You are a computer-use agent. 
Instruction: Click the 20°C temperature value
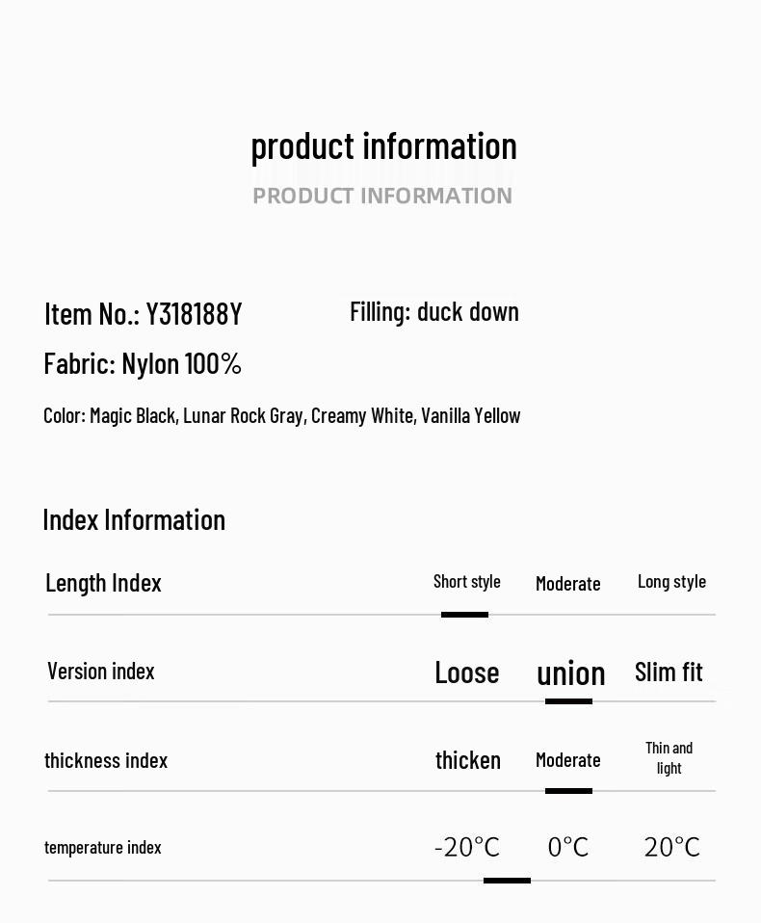671,847
